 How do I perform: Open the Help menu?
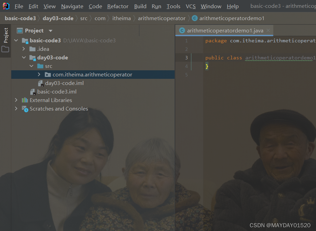pos(233,6)
